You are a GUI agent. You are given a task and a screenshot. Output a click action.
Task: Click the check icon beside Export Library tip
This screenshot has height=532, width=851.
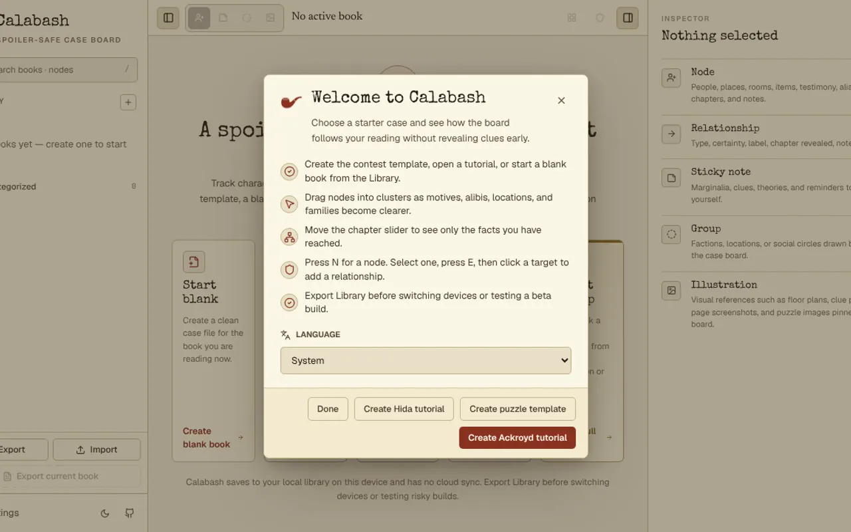pos(289,303)
